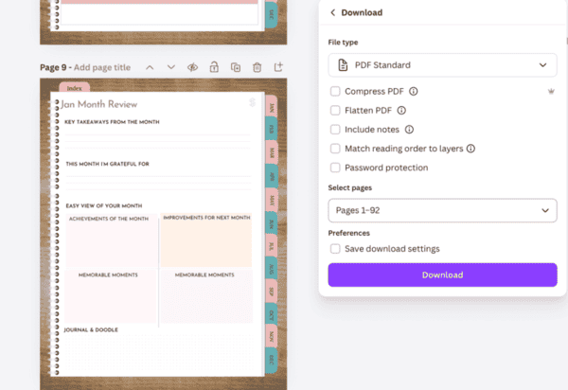Select the MAY side tab
Image resolution: width=568 pixels, height=390 pixels.
point(272,200)
